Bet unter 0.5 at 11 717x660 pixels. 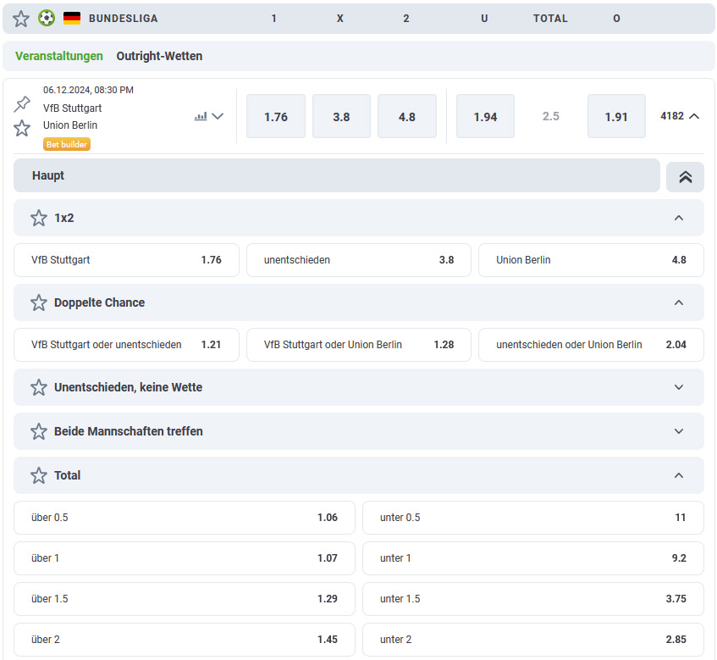pos(533,518)
